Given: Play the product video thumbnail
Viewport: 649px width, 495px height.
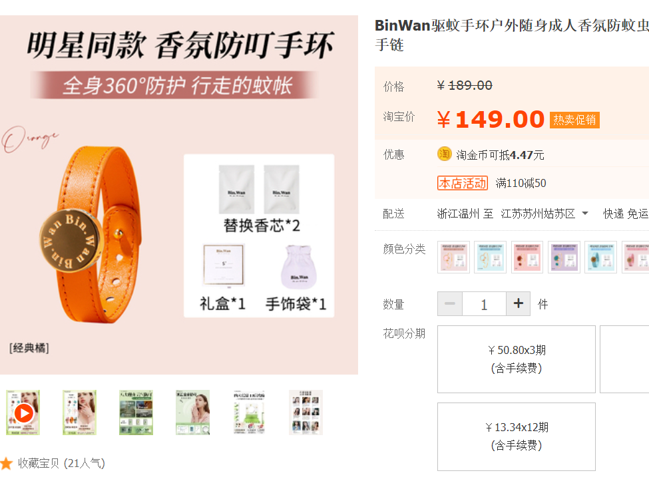Looking at the screenshot, I should (23, 412).
